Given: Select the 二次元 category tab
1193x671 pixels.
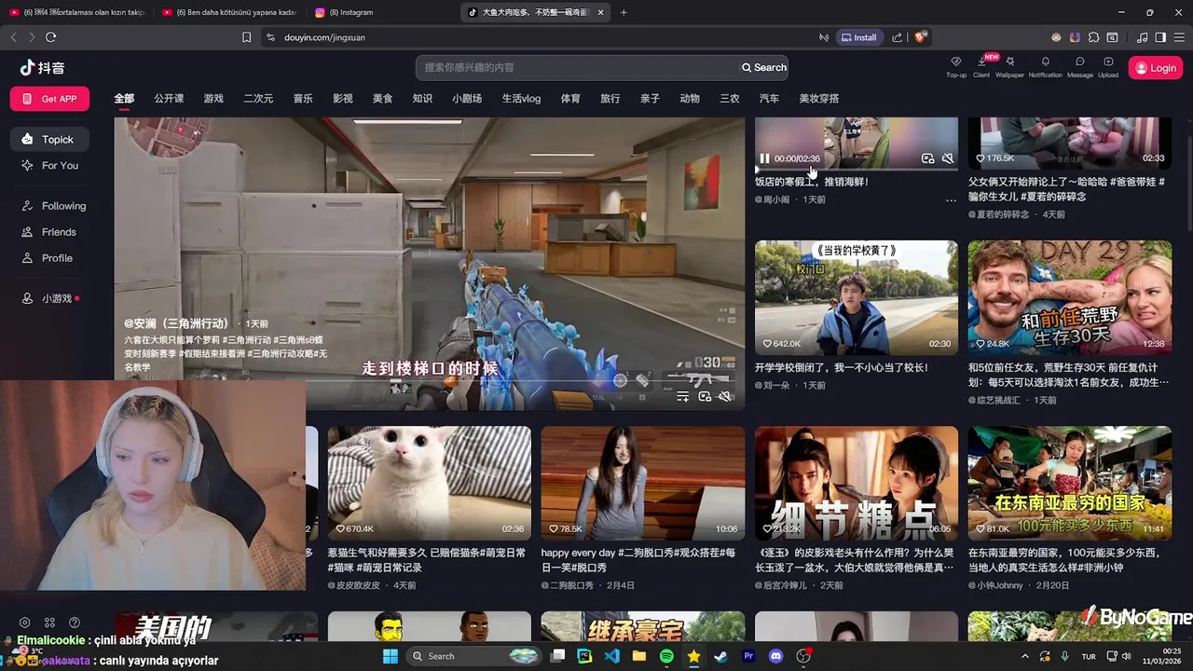Looking at the screenshot, I should click(258, 99).
